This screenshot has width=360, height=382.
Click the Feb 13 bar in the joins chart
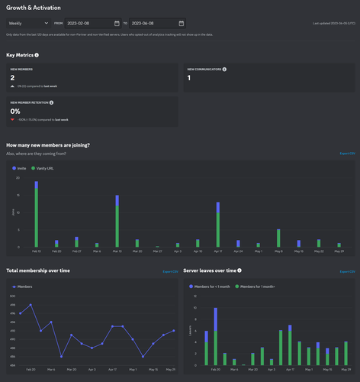pyautogui.click(x=37, y=214)
